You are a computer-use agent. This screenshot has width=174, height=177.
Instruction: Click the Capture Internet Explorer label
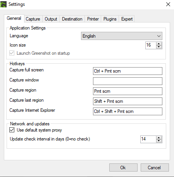point(32,110)
